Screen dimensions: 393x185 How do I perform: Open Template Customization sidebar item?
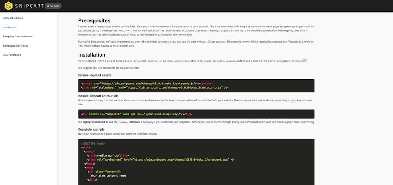17,37
